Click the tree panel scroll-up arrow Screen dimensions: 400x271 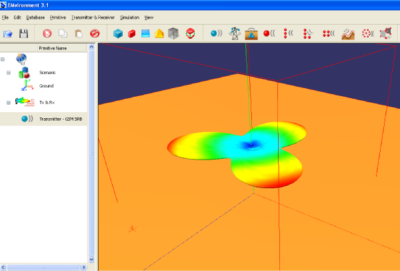[93, 48]
